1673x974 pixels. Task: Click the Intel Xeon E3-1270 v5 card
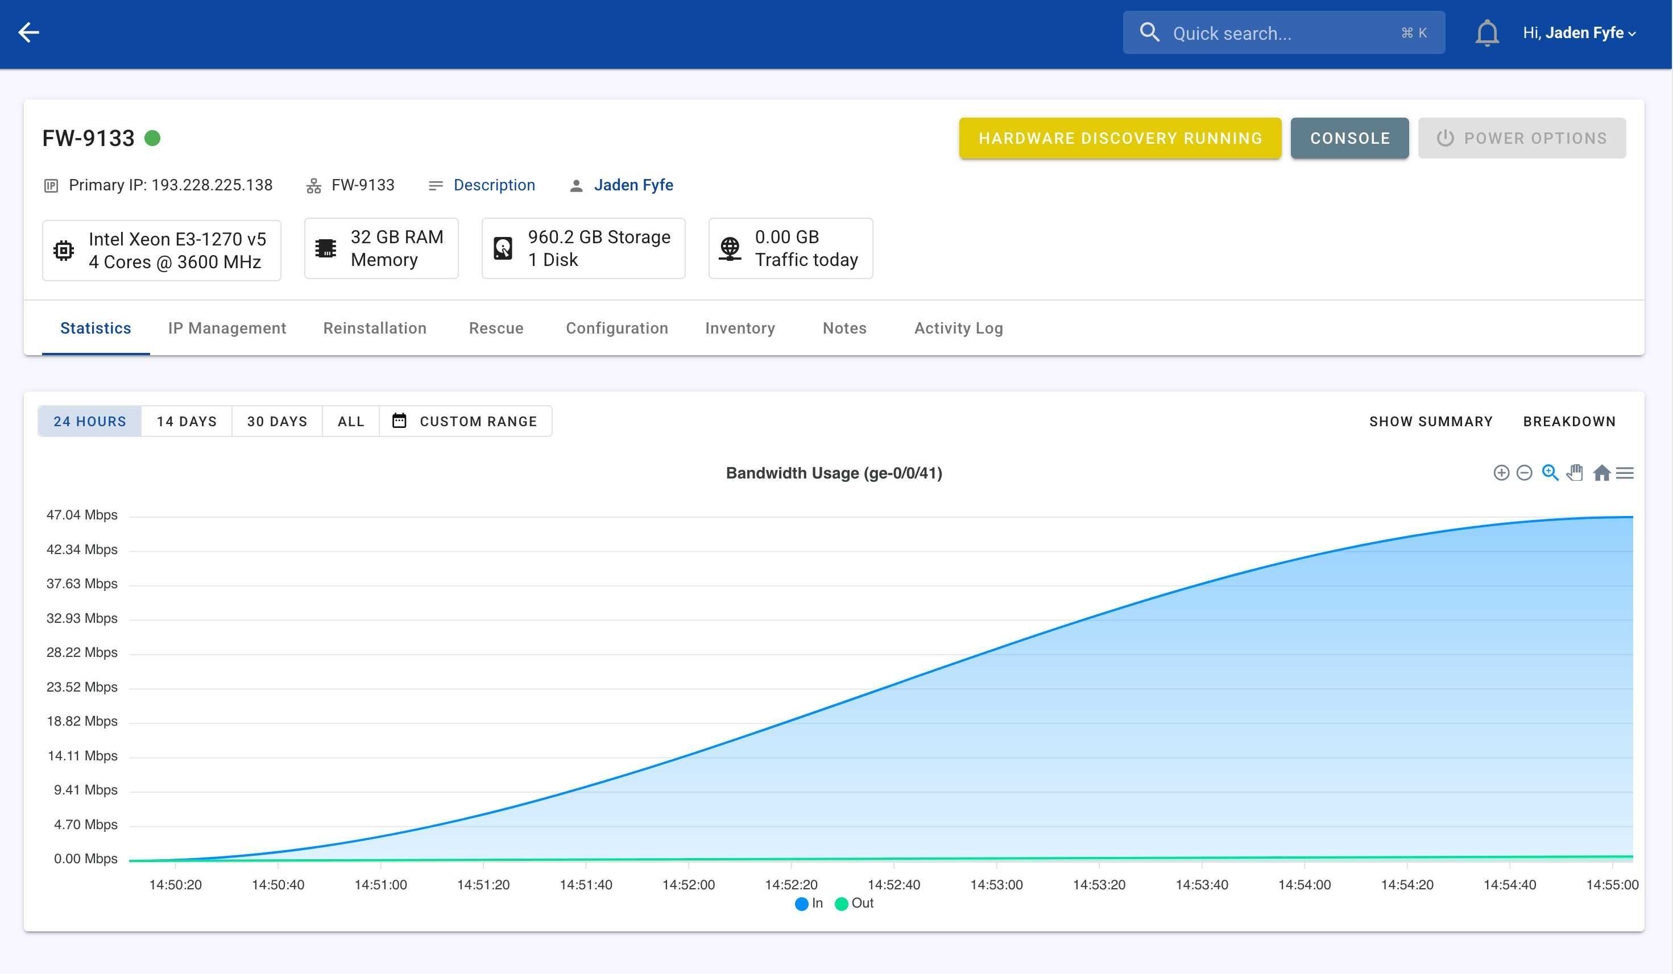tap(161, 250)
